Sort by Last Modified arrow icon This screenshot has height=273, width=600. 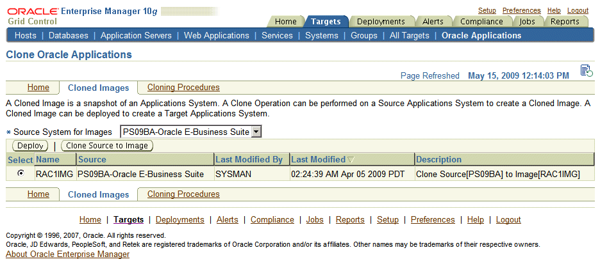pyautogui.click(x=351, y=160)
